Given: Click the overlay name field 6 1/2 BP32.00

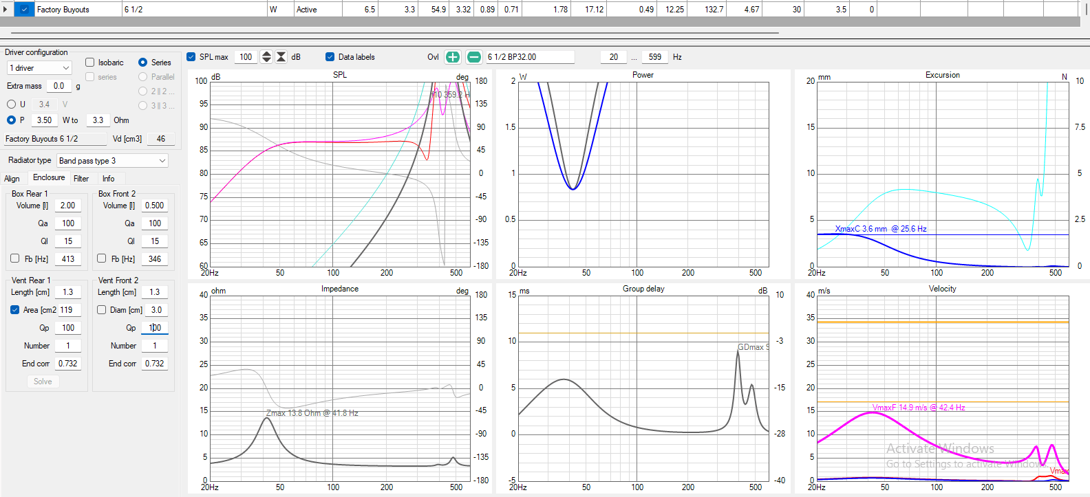Looking at the screenshot, I should click(530, 57).
